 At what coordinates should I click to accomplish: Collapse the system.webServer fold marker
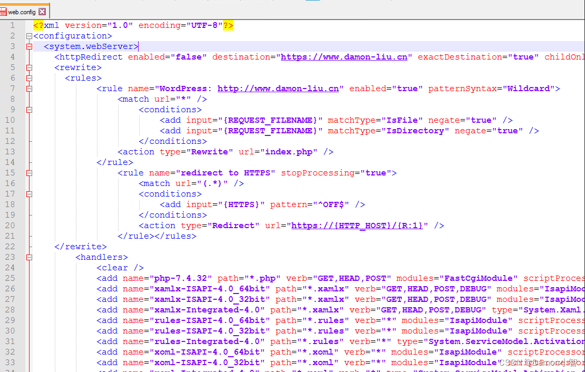point(29,47)
